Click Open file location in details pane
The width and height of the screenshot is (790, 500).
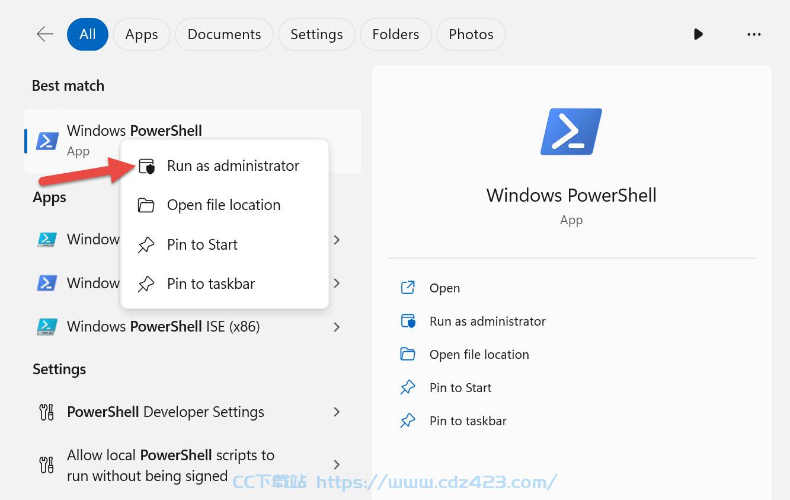tap(479, 355)
